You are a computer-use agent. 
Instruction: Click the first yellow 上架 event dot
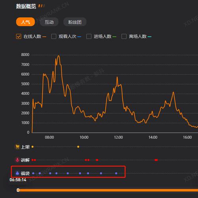[x=32, y=147]
